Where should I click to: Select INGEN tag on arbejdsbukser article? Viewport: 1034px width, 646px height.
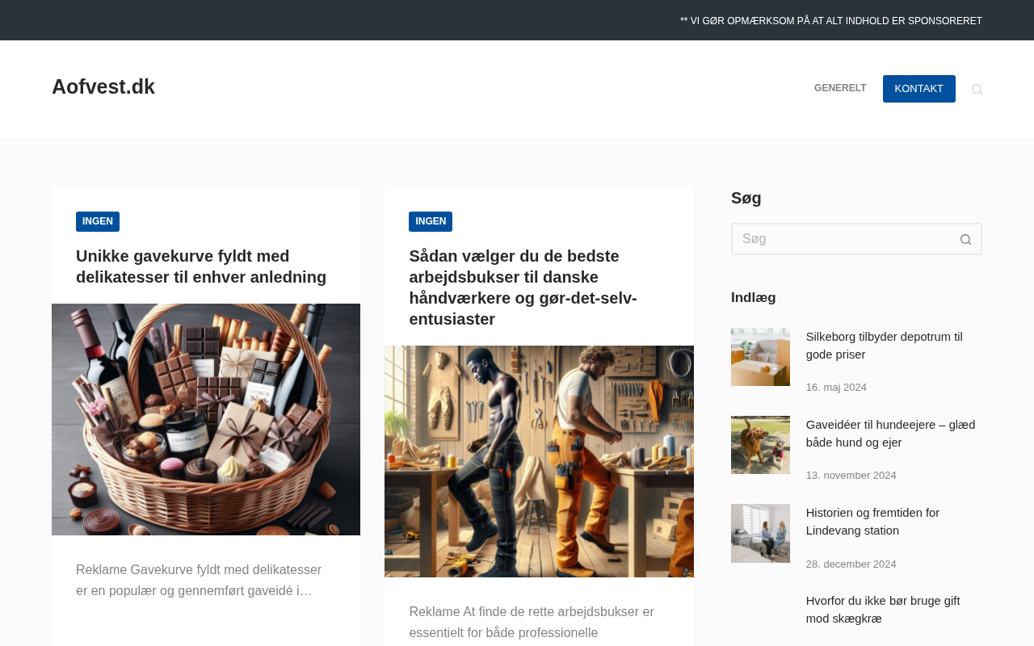tap(431, 221)
